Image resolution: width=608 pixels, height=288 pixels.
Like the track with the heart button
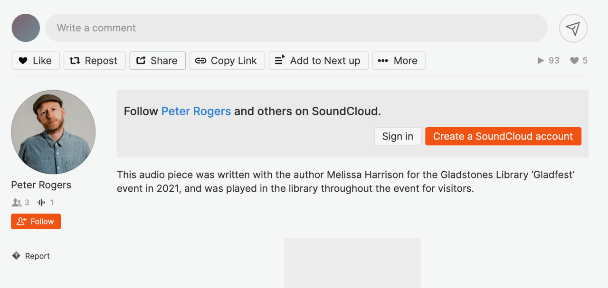[36, 61]
